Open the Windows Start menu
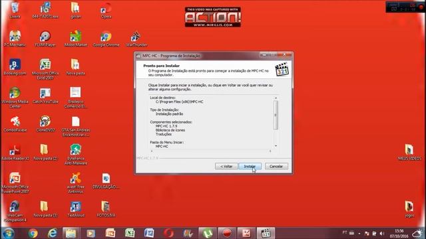Viewport: 426px width, 239px height. pos(8,233)
